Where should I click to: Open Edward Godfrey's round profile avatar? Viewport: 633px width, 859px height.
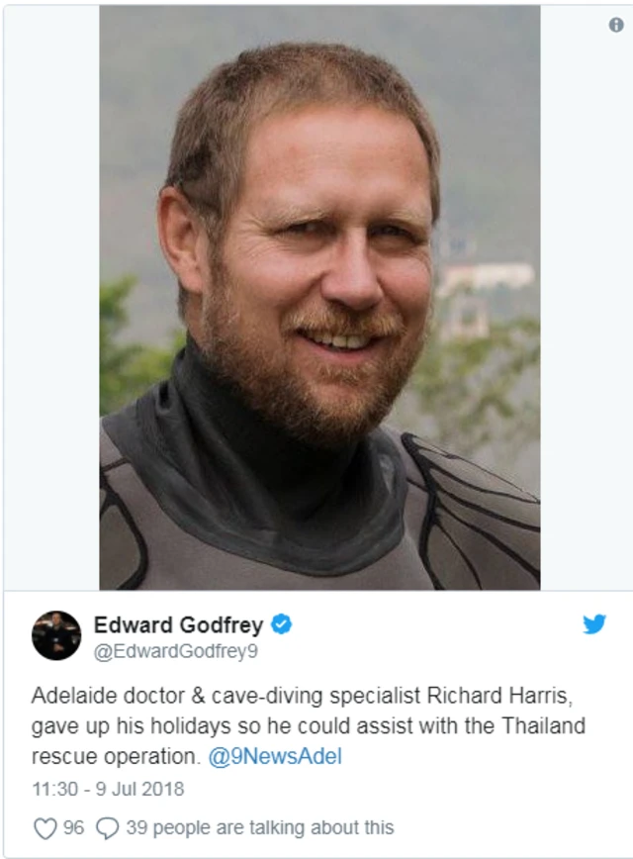pos(56,635)
